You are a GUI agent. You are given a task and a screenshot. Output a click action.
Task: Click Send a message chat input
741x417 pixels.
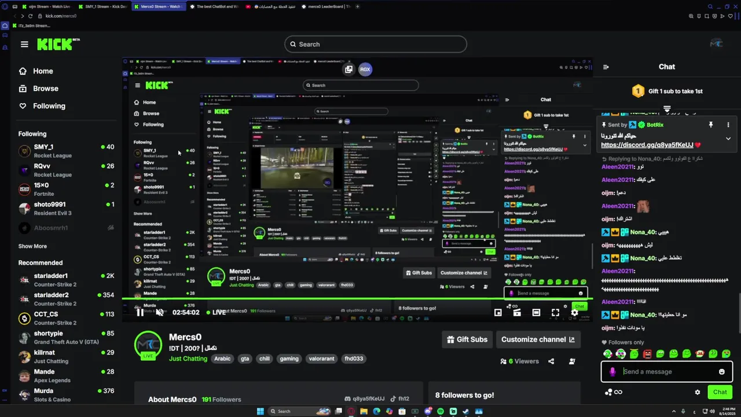click(667, 371)
